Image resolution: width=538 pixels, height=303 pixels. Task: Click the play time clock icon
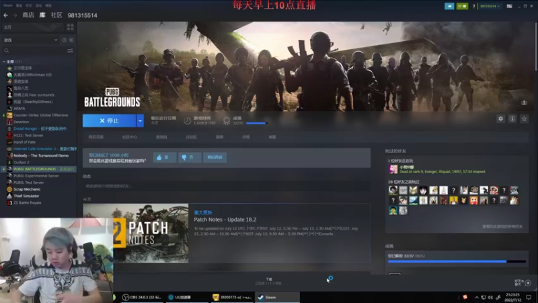(188, 121)
